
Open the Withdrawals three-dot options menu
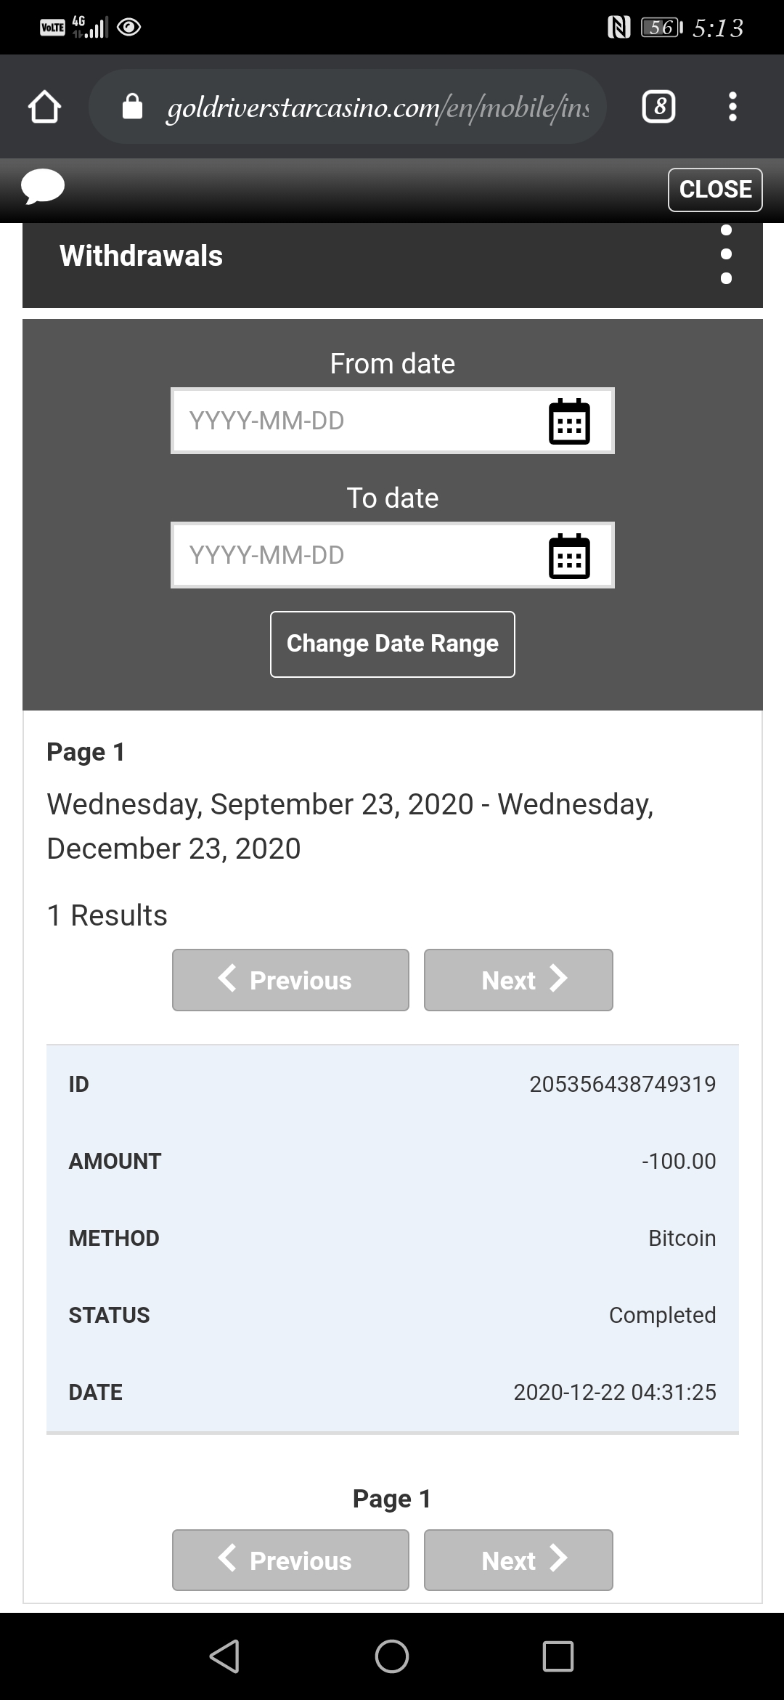tap(726, 254)
